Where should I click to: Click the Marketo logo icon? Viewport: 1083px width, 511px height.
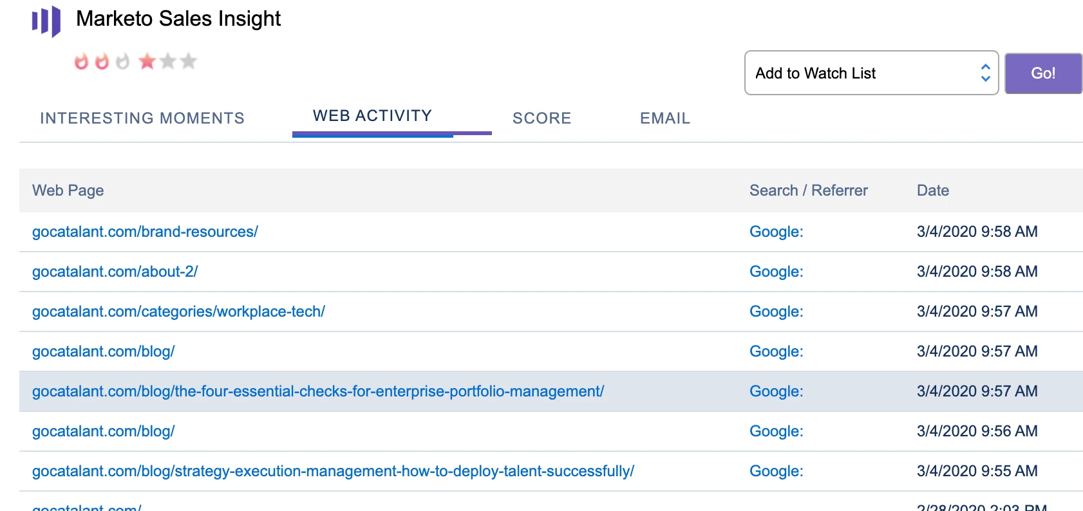pyautogui.click(x=46, y=21)
